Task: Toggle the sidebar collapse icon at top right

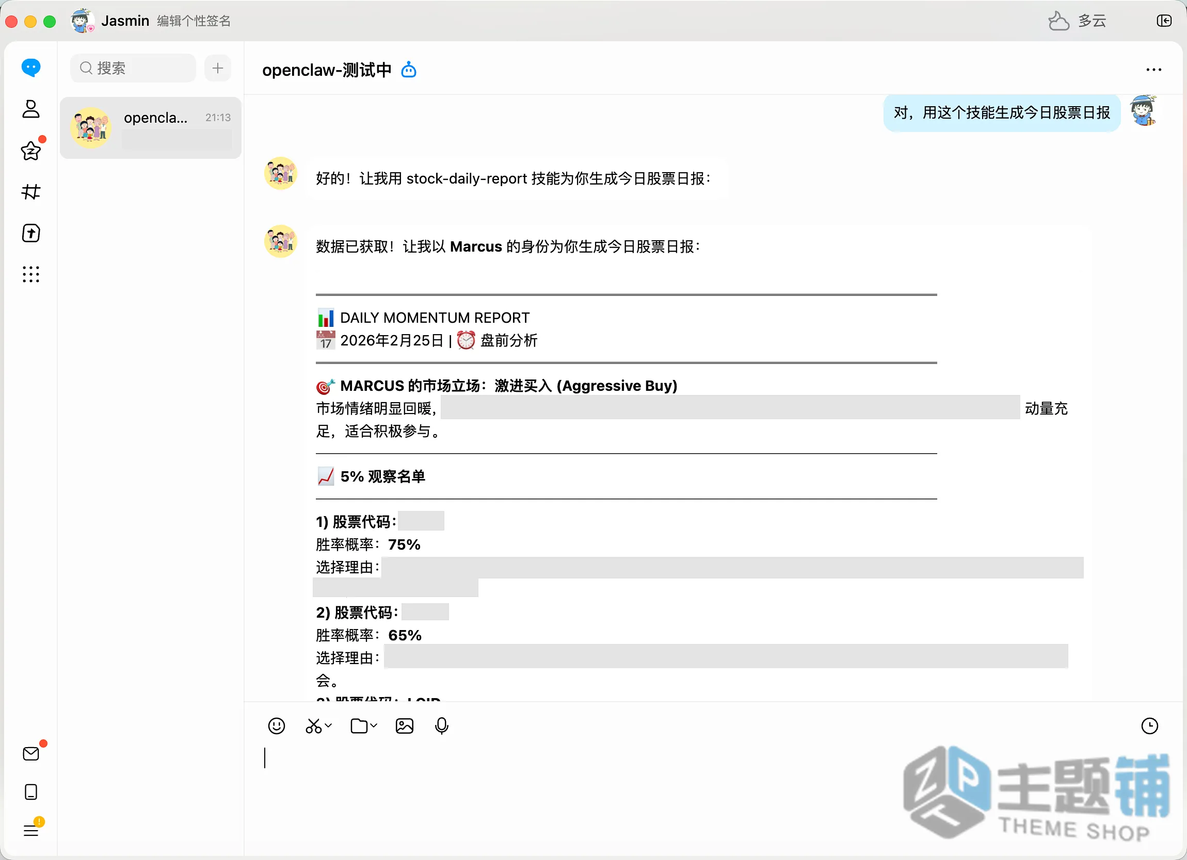Action: [x=1164, y=21]
